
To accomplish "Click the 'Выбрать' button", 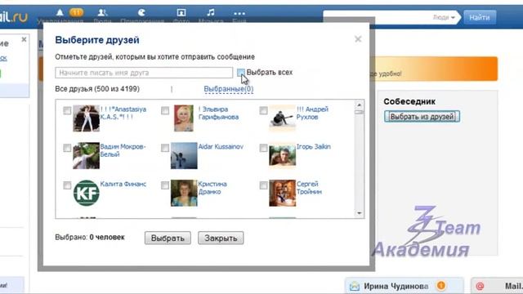I will pyautogui.click(x=168, y=238).
